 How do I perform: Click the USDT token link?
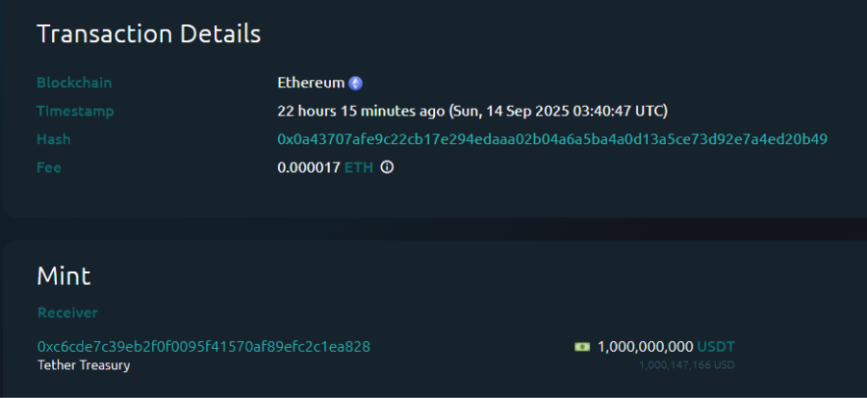tap(717, 346)
